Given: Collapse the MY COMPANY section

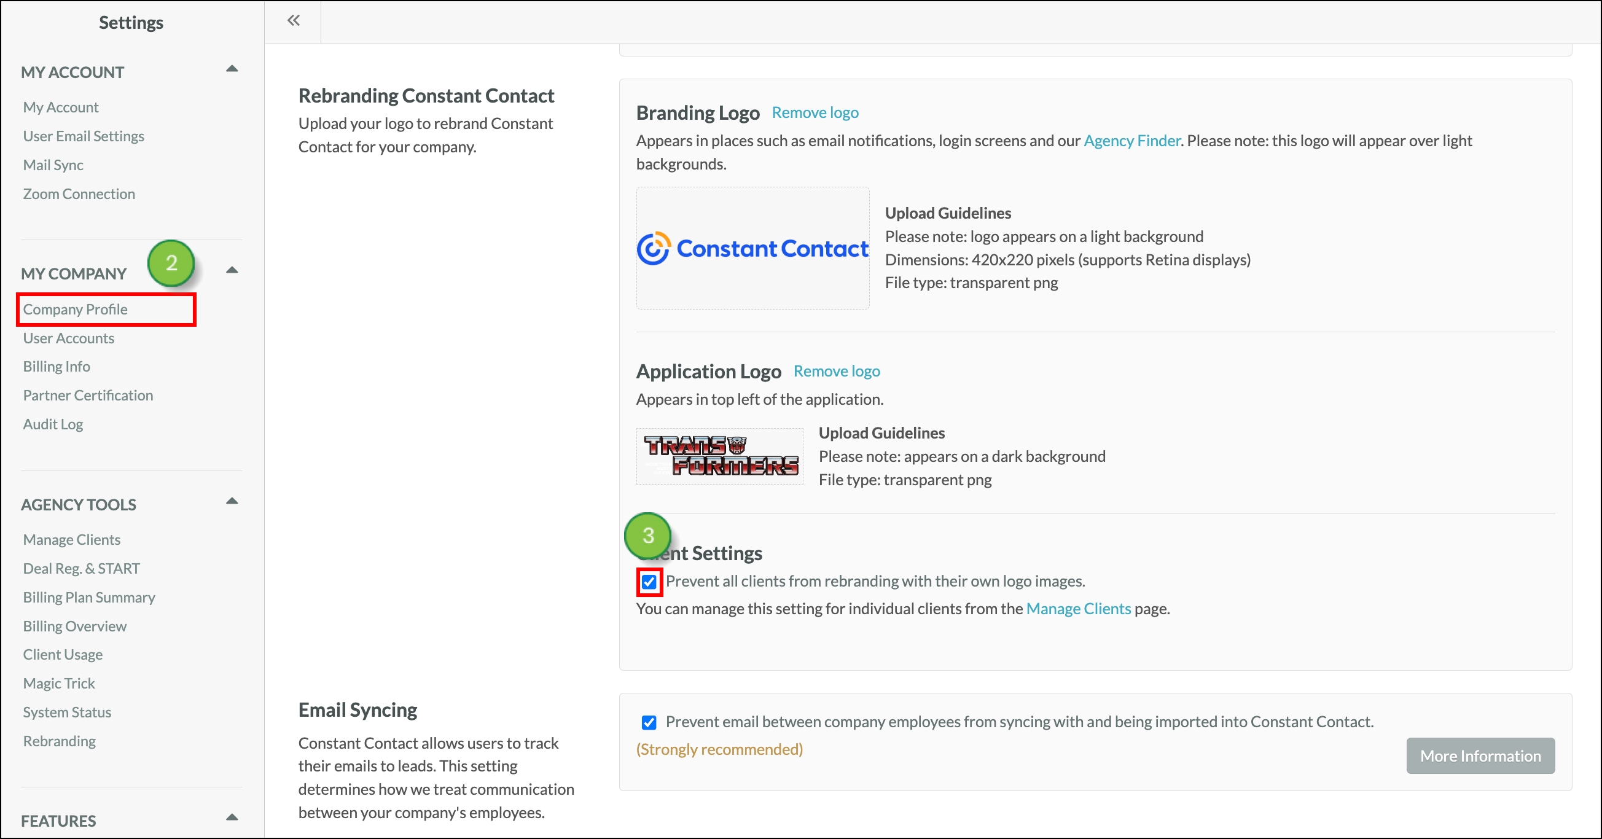Looking at the screenshot, I should point(232,270).
